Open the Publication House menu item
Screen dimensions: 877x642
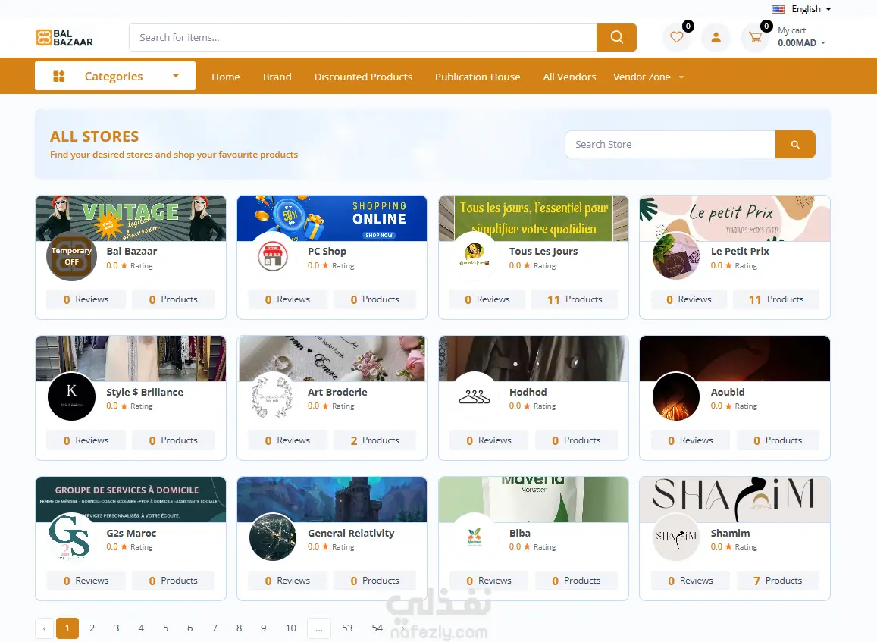[x=478, y=77]
